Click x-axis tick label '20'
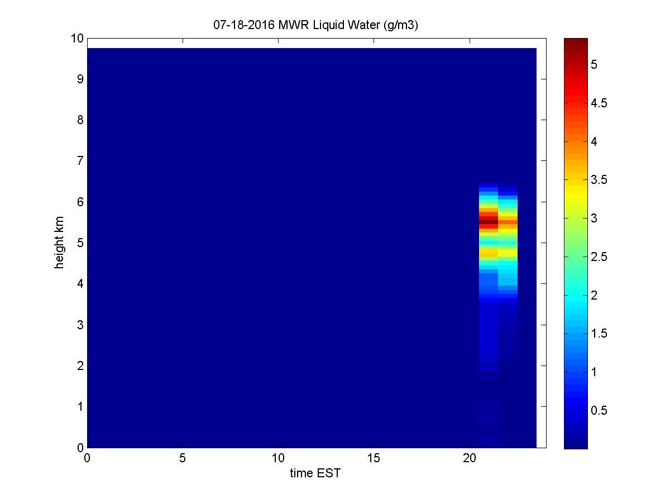The image size is (670, 503). (470, 458)
